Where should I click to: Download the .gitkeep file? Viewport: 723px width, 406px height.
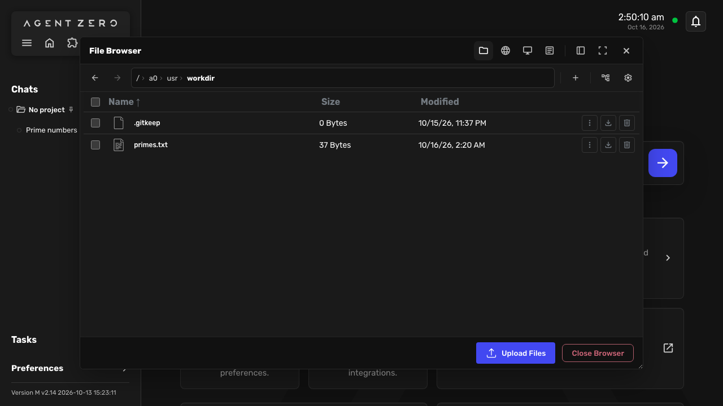coord(608,123)
